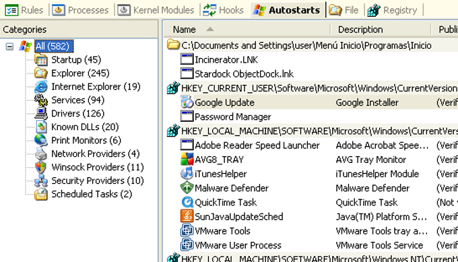Click the VMware Tools icon
Viewport: 458px width, 262px height.
point(187,231)
